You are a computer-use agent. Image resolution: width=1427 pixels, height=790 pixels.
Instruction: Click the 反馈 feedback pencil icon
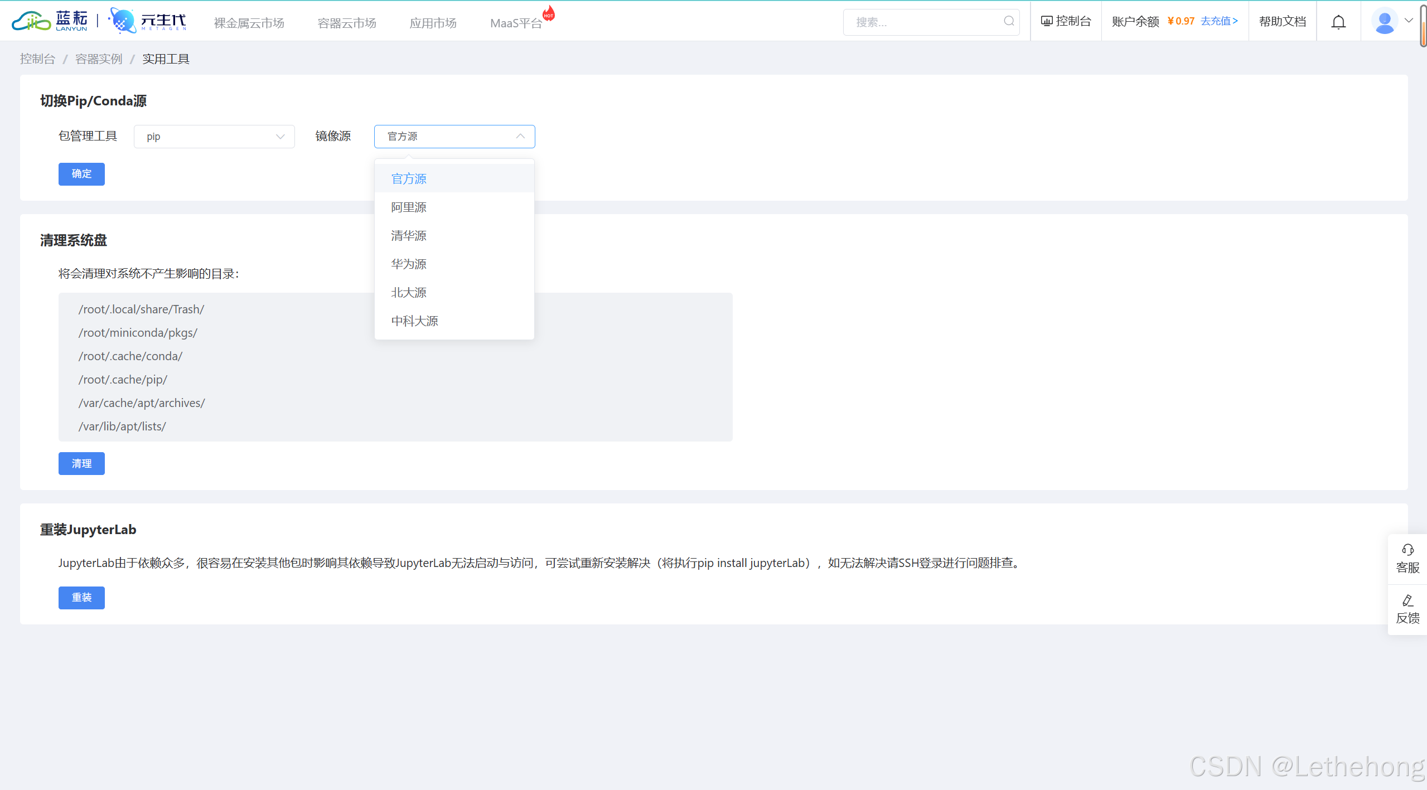pos(1407,601)
